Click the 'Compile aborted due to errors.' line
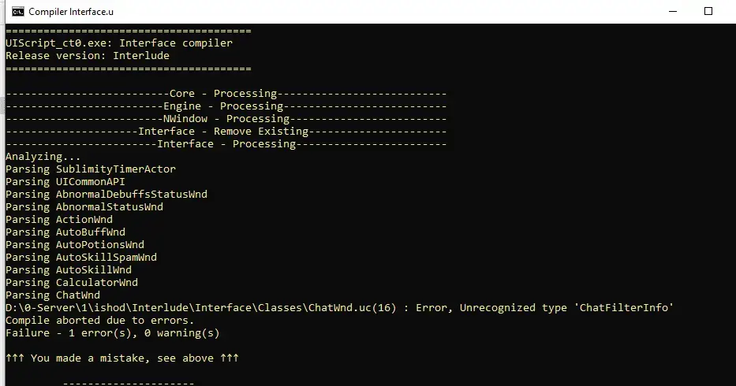This screenshot has height=386, width=736. 100,321
